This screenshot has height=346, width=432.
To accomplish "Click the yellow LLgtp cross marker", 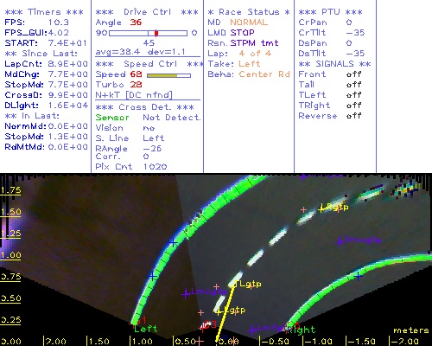I will [219, 311].
